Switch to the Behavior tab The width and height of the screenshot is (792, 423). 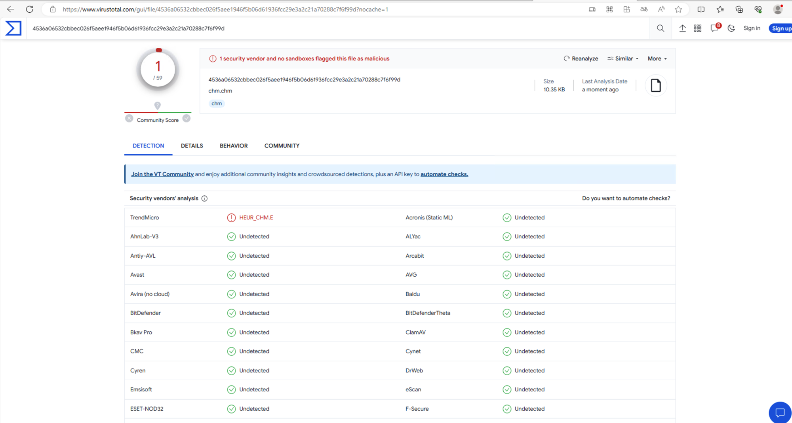click(234, 146)
